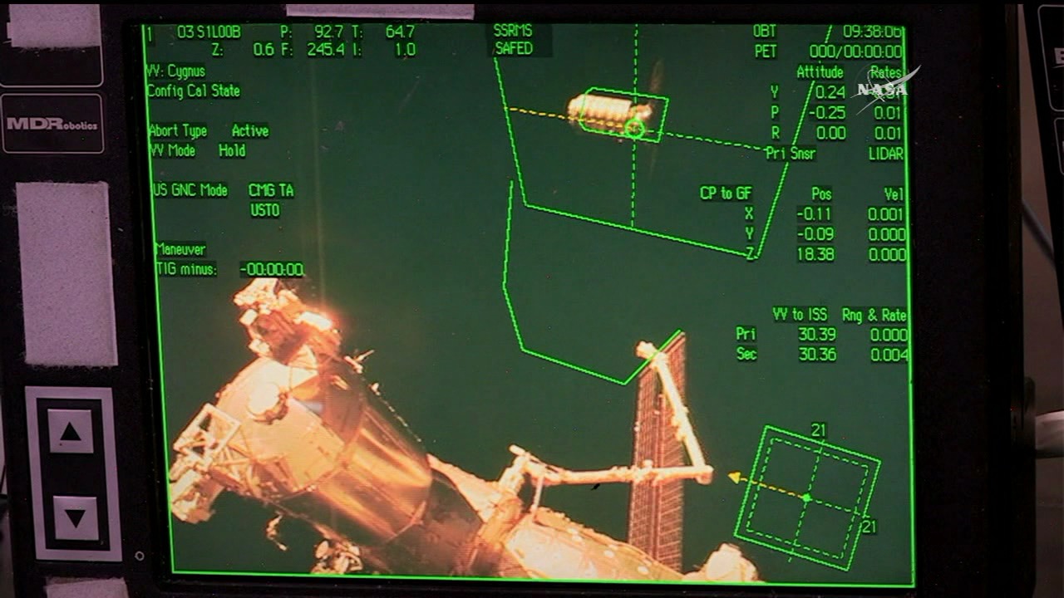Click the TIG minus countdown value
Viewport: 1064px width, 598px height.
point(272,270)
